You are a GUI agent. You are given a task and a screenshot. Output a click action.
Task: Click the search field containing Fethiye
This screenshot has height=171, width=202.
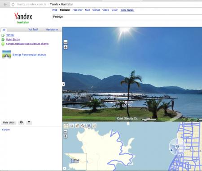tap(127, 17)
